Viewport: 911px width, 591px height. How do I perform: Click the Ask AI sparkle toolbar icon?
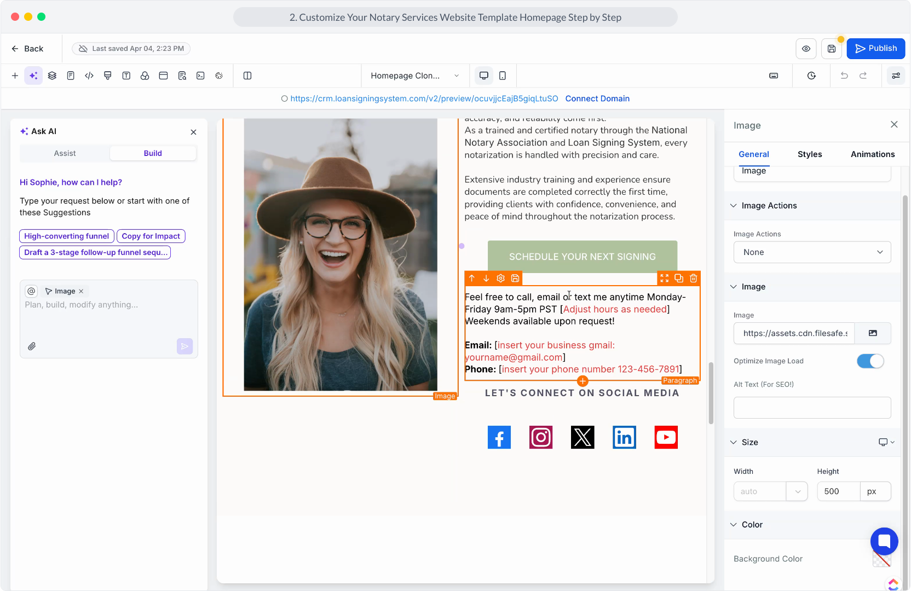33,76
